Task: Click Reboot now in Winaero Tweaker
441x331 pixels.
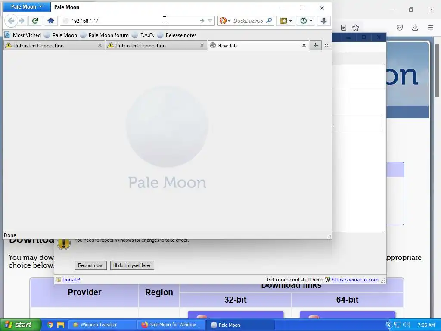Action: (x=90, y=265)
